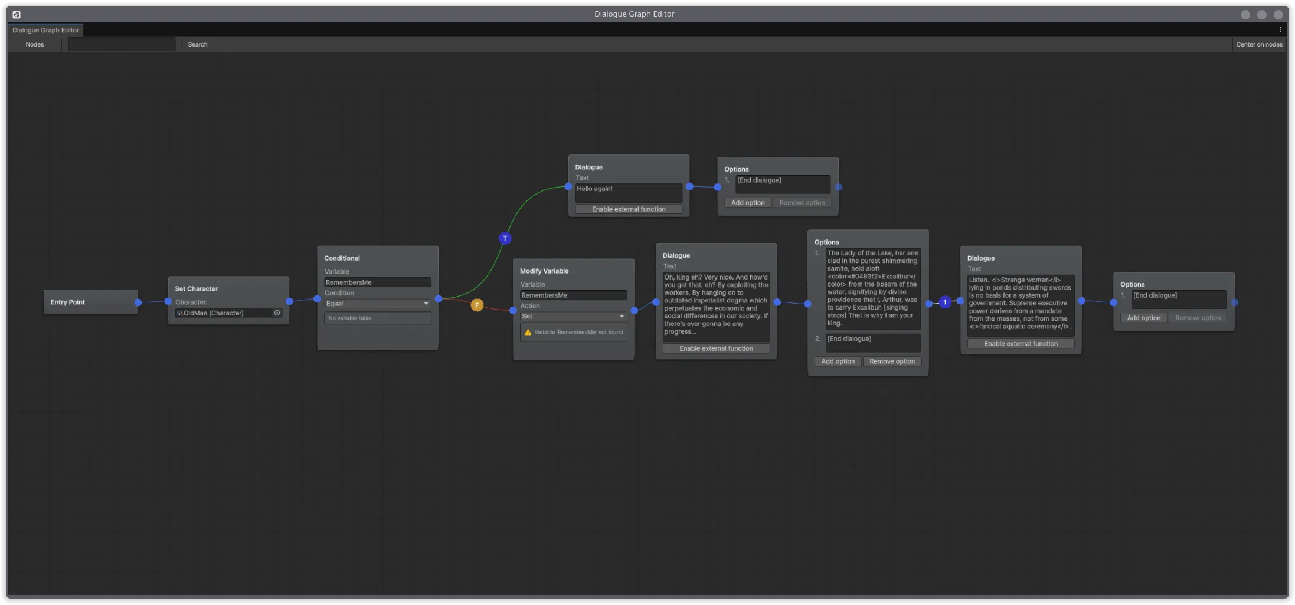Click Remove option in rightmost Options node
This screenshot has height=605, width=1295.
tap(1198, 318)
